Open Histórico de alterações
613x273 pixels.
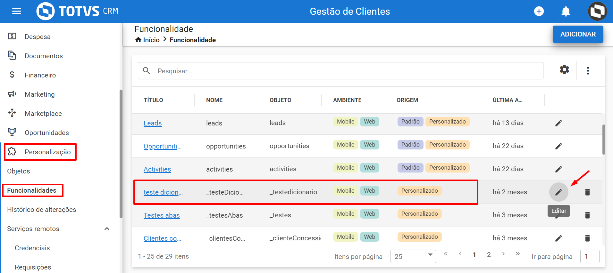pos(42,210)
